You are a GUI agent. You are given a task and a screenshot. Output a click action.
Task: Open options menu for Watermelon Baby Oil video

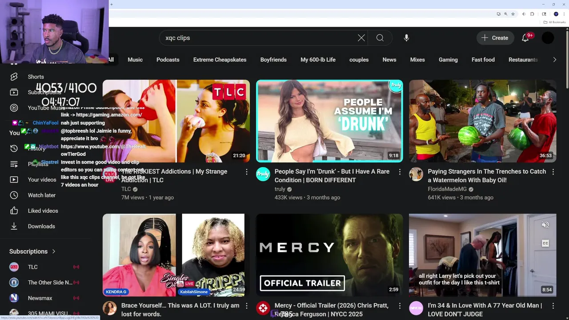point(553,172)
